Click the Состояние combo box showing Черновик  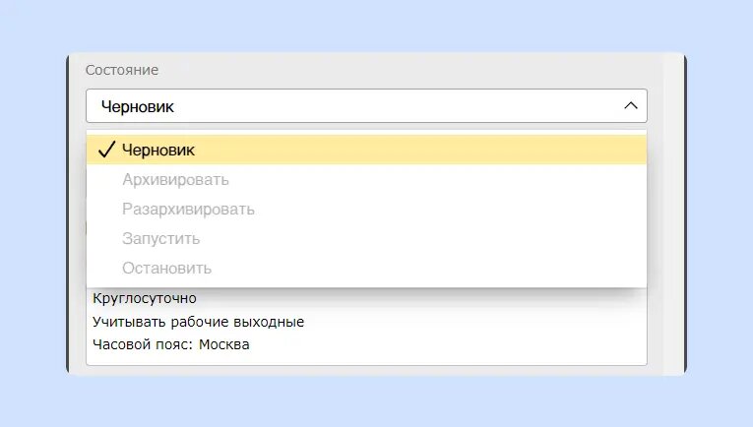pyautogui.click(x=366, y=105)
